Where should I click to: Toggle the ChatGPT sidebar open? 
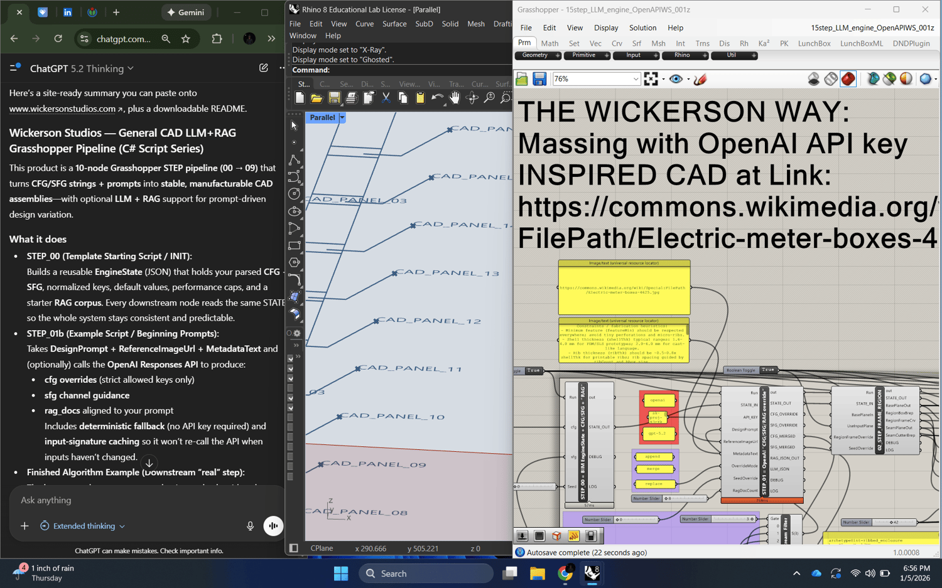click(15, 68)
